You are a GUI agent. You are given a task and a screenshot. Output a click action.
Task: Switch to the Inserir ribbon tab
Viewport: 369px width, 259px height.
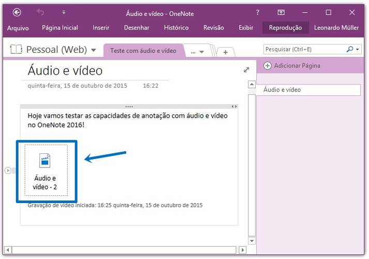pos(101,27)
